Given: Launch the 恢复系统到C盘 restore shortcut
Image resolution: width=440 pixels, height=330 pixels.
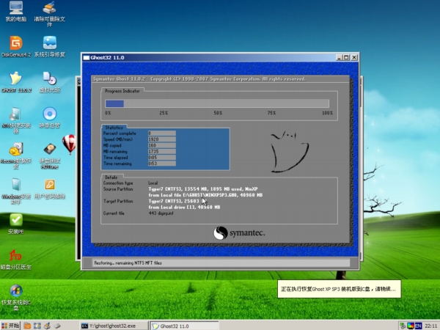Looking at the screenshot, I should [16, 297].
